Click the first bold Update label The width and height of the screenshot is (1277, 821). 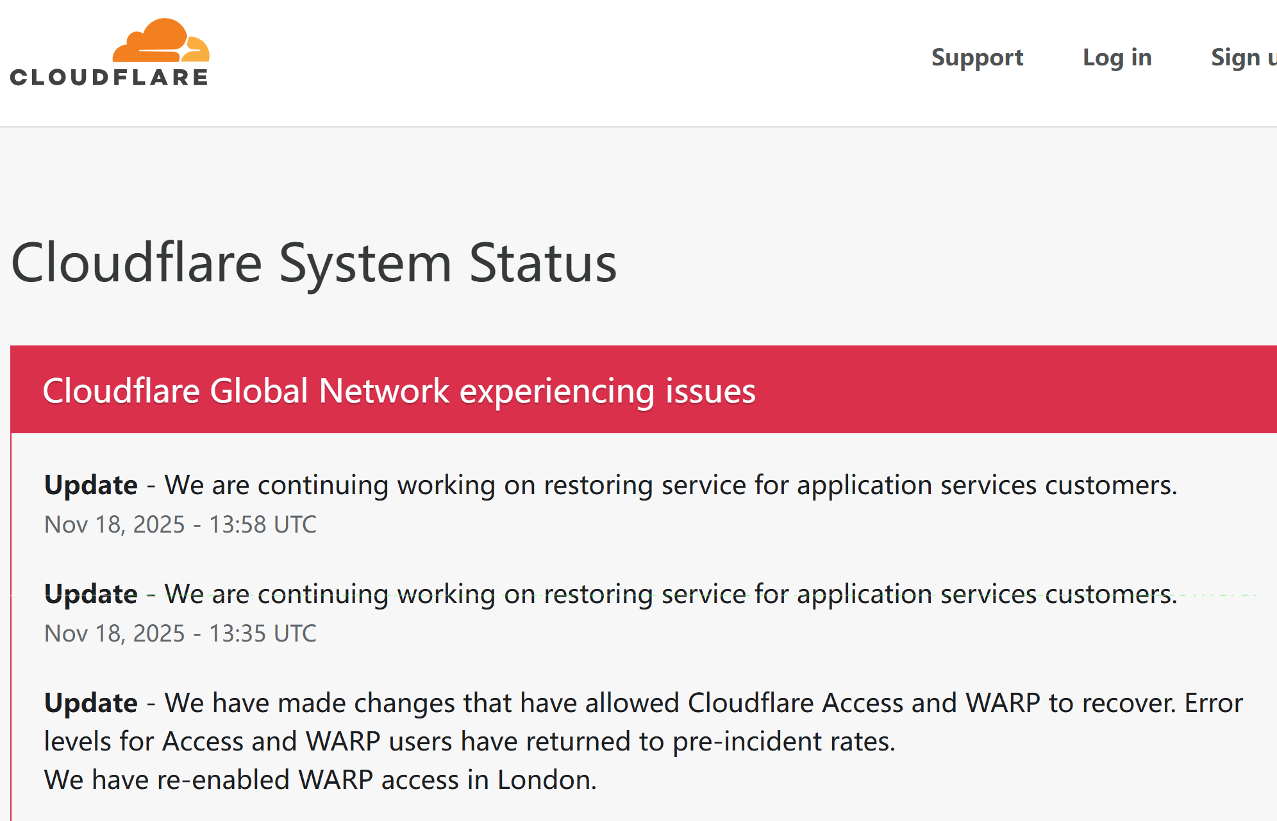point(91,485)
